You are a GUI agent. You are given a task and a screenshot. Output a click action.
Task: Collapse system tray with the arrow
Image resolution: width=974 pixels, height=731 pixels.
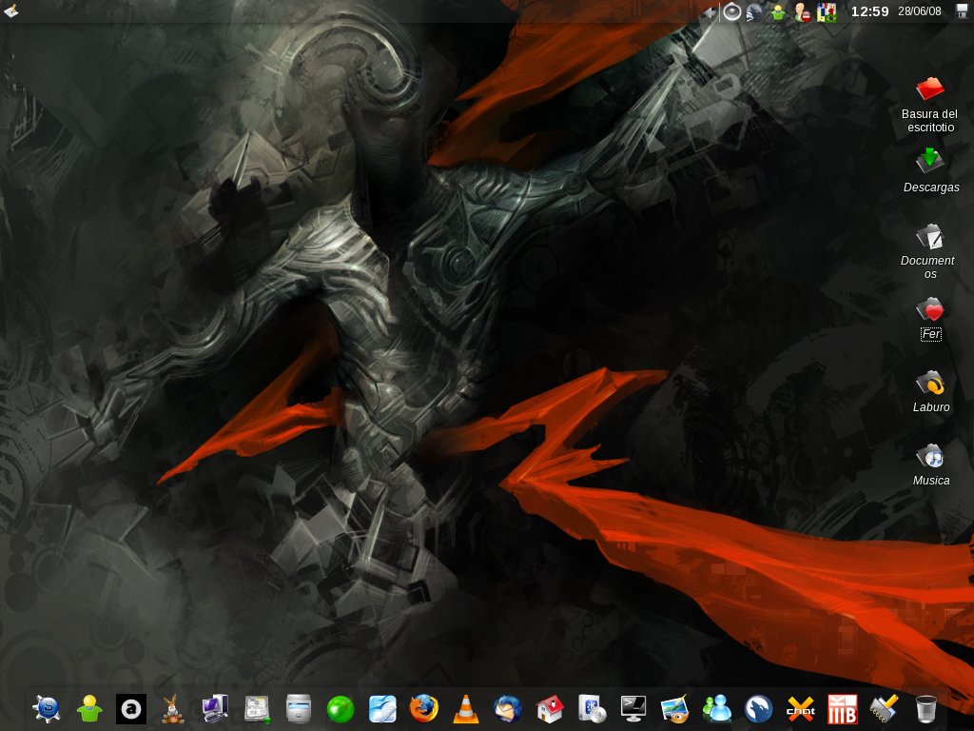710,12
